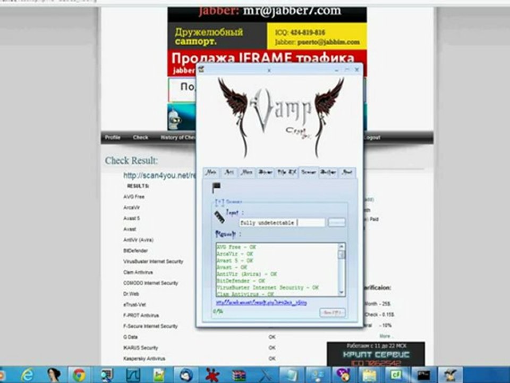Open Internet Explorer from the taskbar
The image size is (510, 383).
pyautogui.click(x=28, y=375)
